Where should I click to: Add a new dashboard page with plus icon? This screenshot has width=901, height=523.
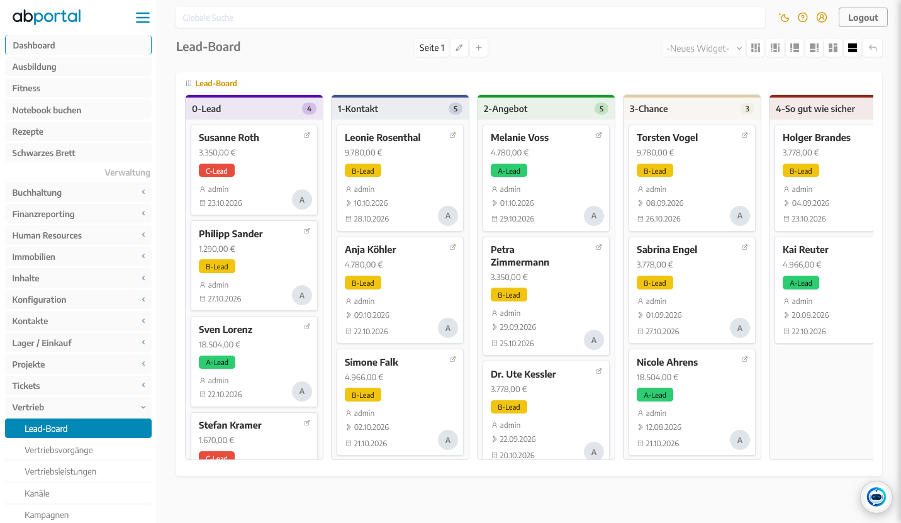click(x=478, y=48)
